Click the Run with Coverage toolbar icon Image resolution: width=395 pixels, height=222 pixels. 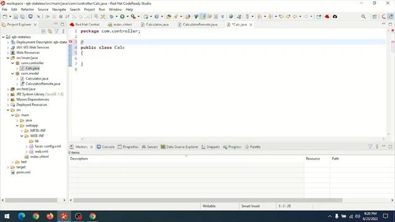point(133,17)
